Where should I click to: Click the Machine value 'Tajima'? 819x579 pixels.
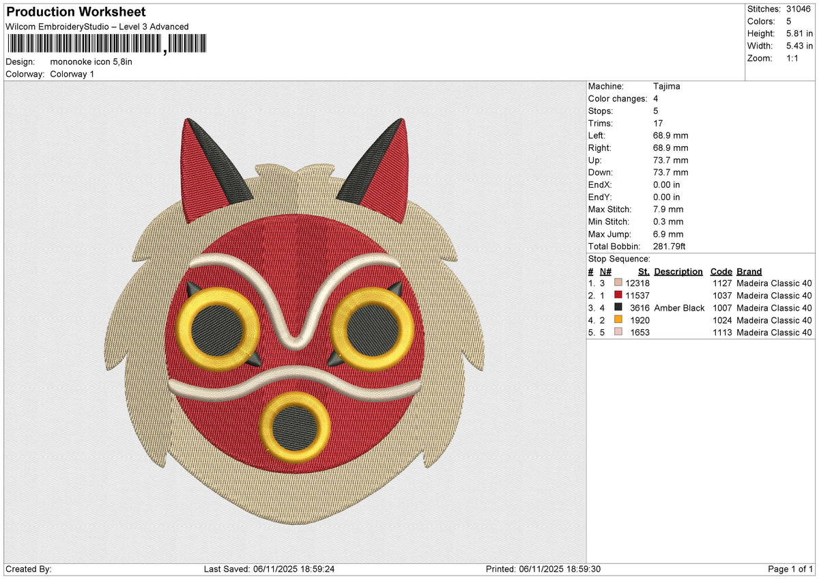coord(667,86)
